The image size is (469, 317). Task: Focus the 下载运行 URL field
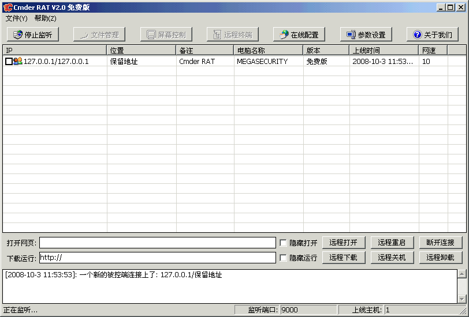click(157, 258)
